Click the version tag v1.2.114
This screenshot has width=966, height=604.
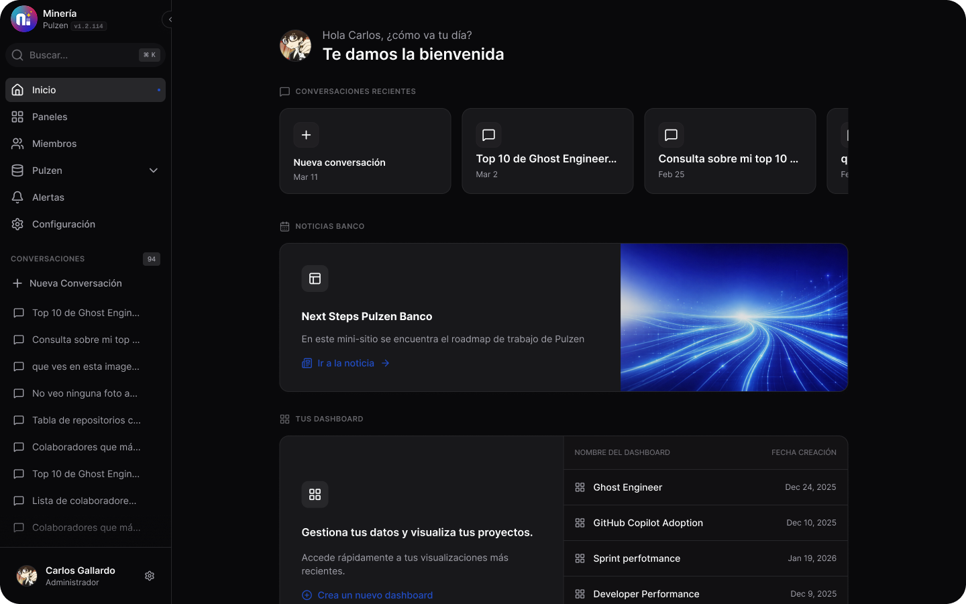point(89,26)
